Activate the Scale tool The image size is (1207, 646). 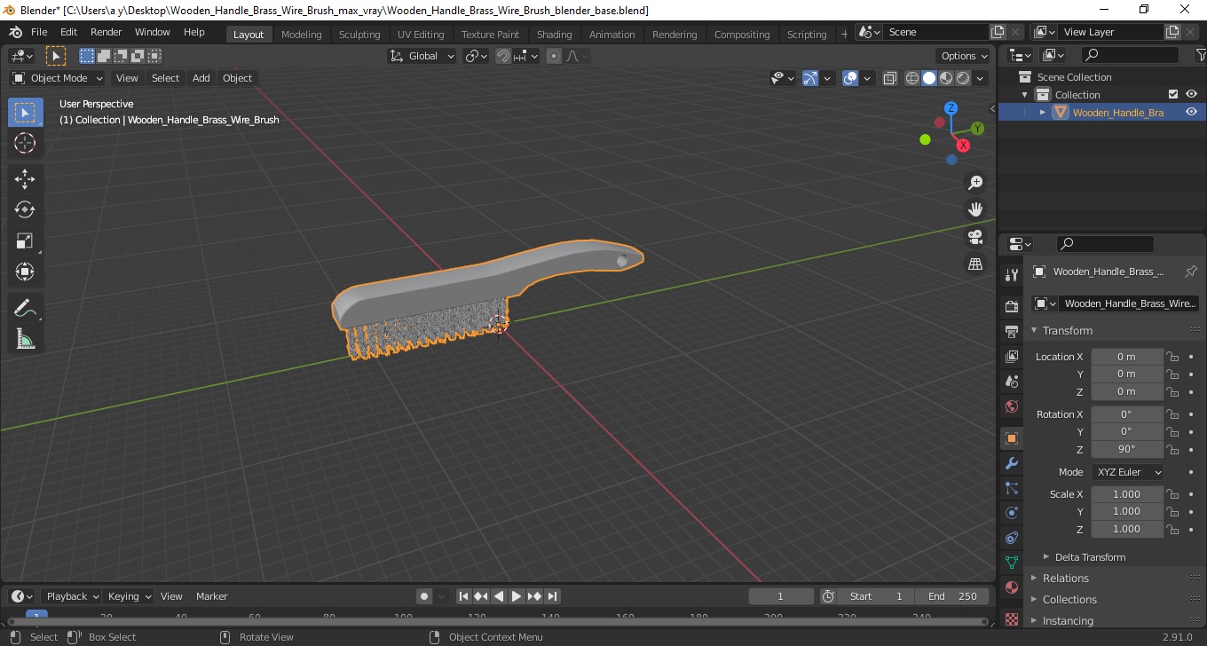25,240
